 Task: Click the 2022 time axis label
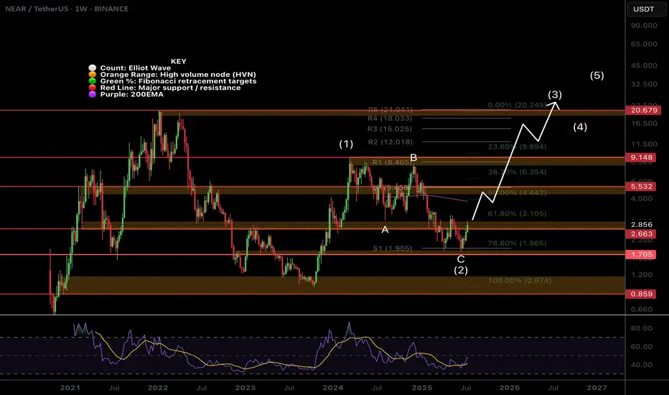click(157, 388)
